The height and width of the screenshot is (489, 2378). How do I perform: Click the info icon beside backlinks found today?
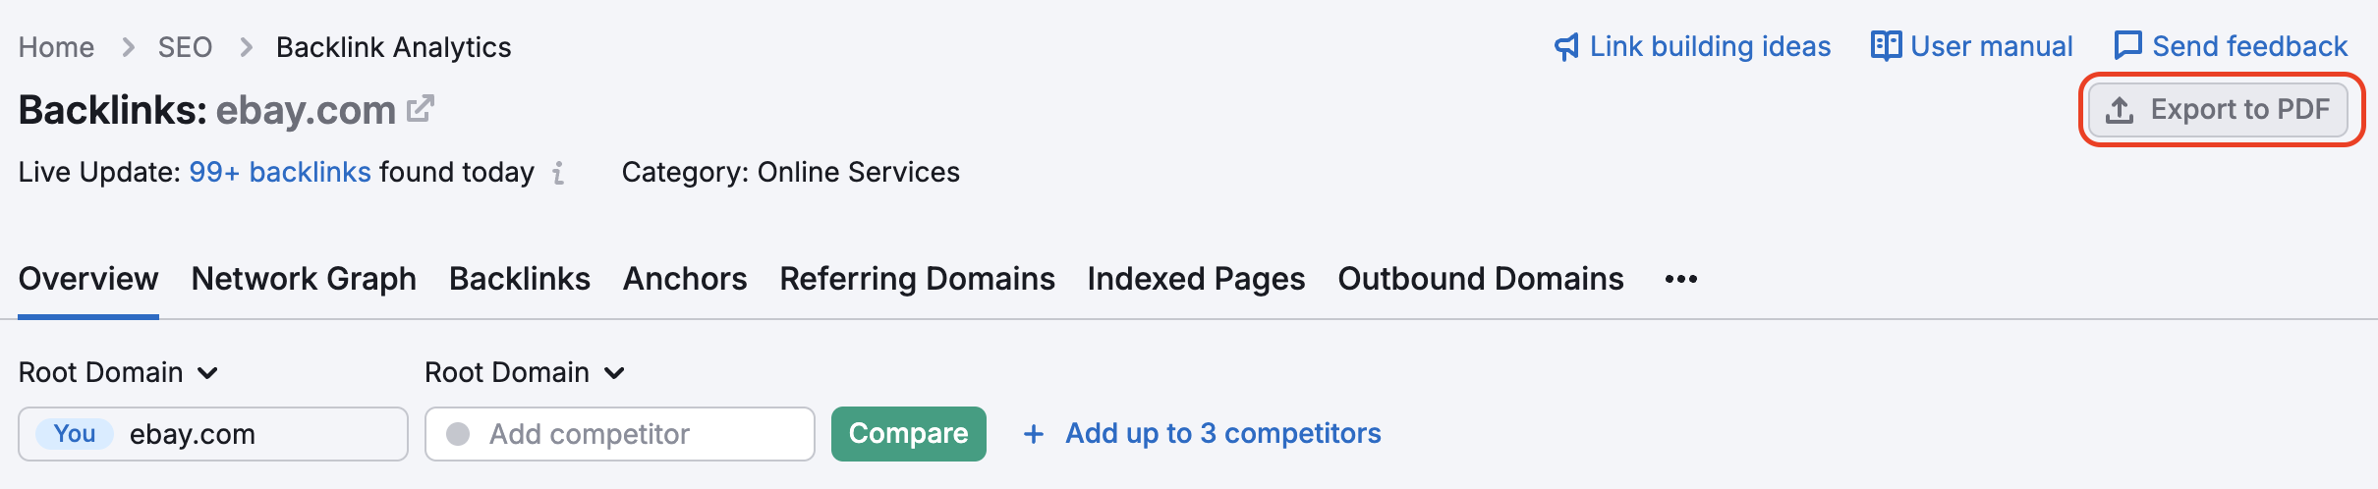click(558, 173)
